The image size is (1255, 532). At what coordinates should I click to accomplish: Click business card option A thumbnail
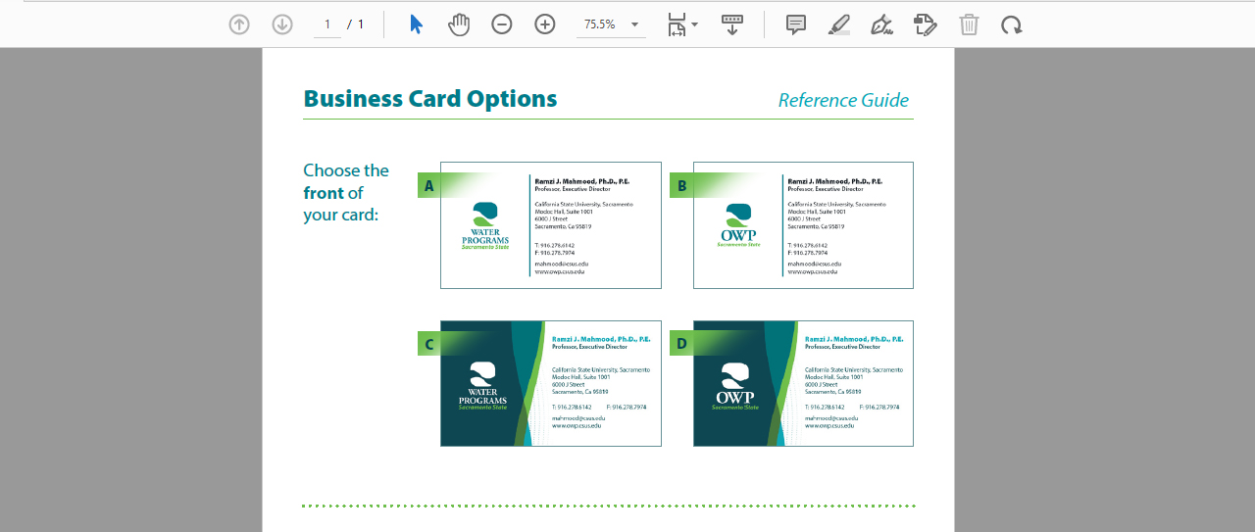click(551, 225)
